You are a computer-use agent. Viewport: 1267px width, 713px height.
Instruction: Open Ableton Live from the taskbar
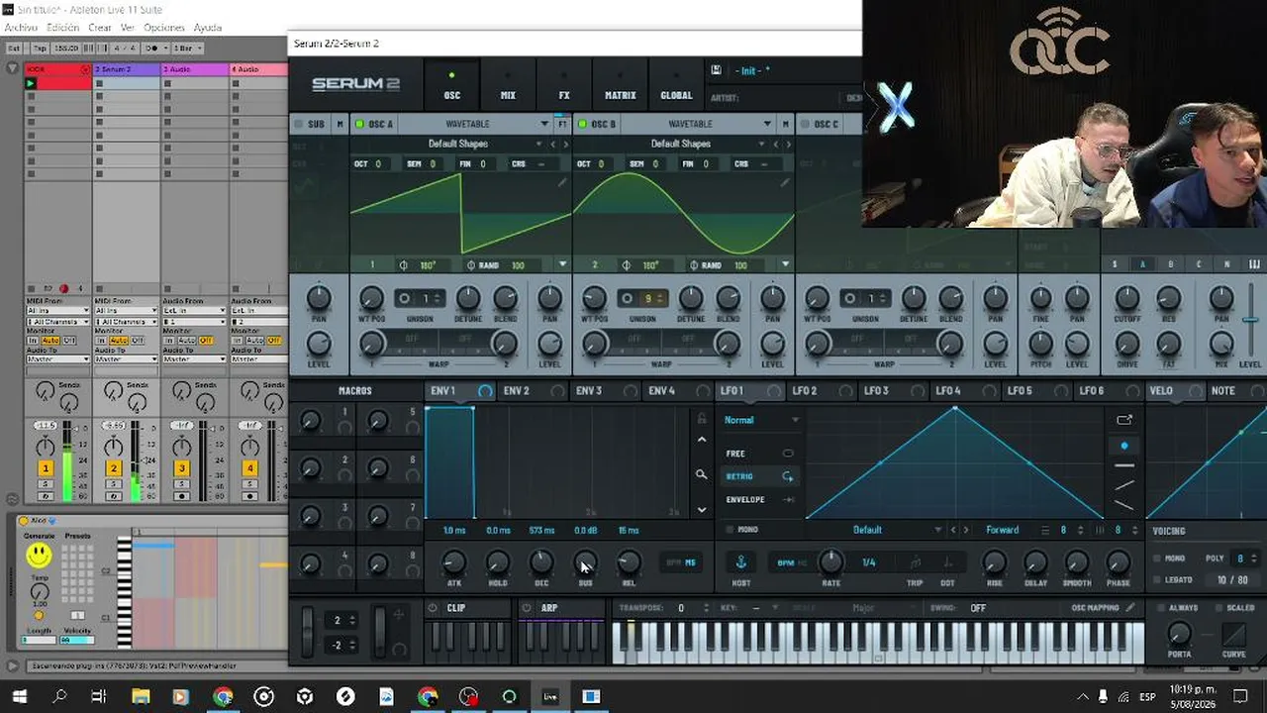[x=550, y=696]
